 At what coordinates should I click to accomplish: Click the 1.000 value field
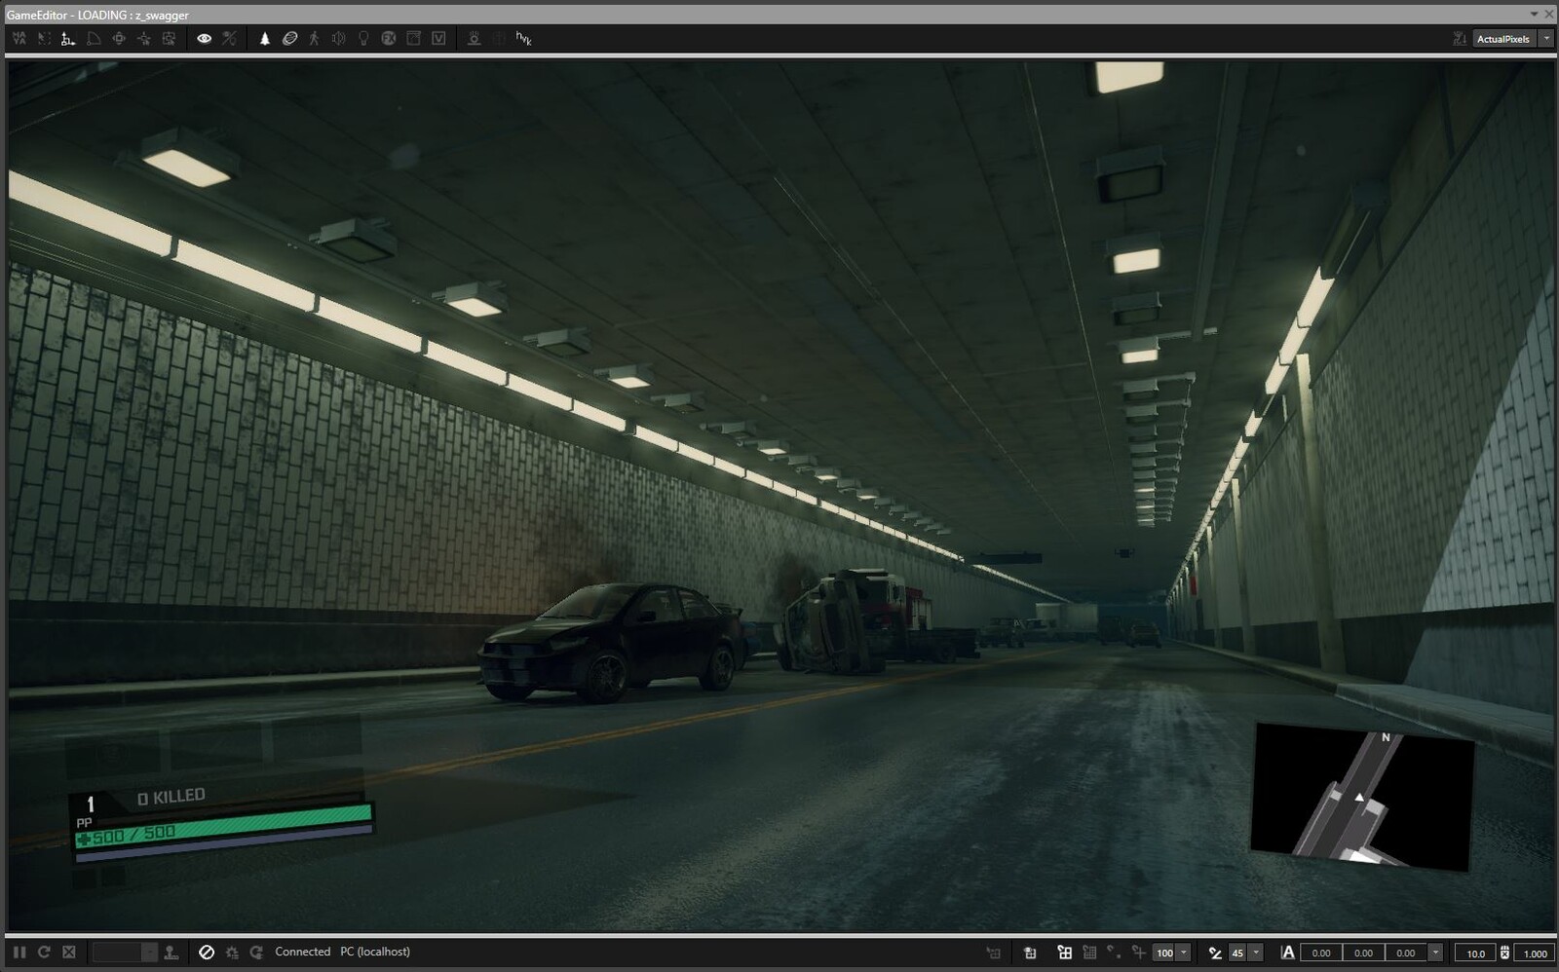coord(1535,953)
